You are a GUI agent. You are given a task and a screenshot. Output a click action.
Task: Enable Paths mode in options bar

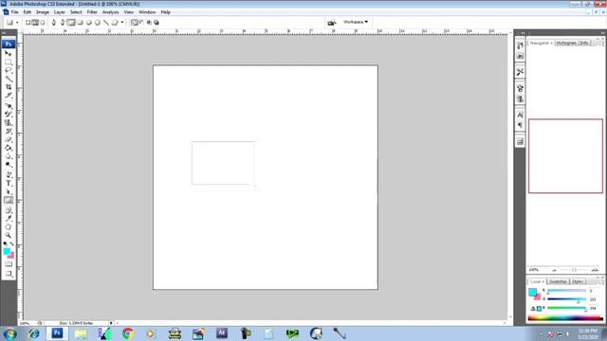point(35,23)
